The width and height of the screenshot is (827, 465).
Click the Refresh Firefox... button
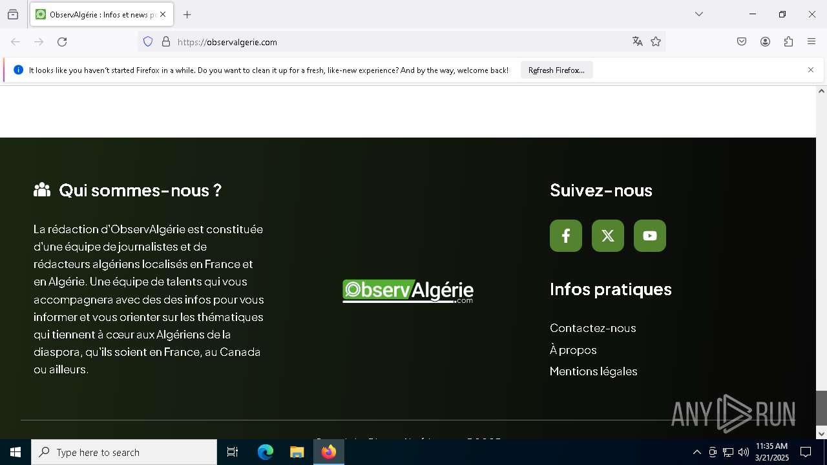556,70
